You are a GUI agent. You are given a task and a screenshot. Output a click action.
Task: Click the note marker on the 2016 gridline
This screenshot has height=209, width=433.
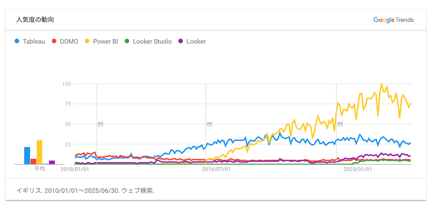[209, 124]
